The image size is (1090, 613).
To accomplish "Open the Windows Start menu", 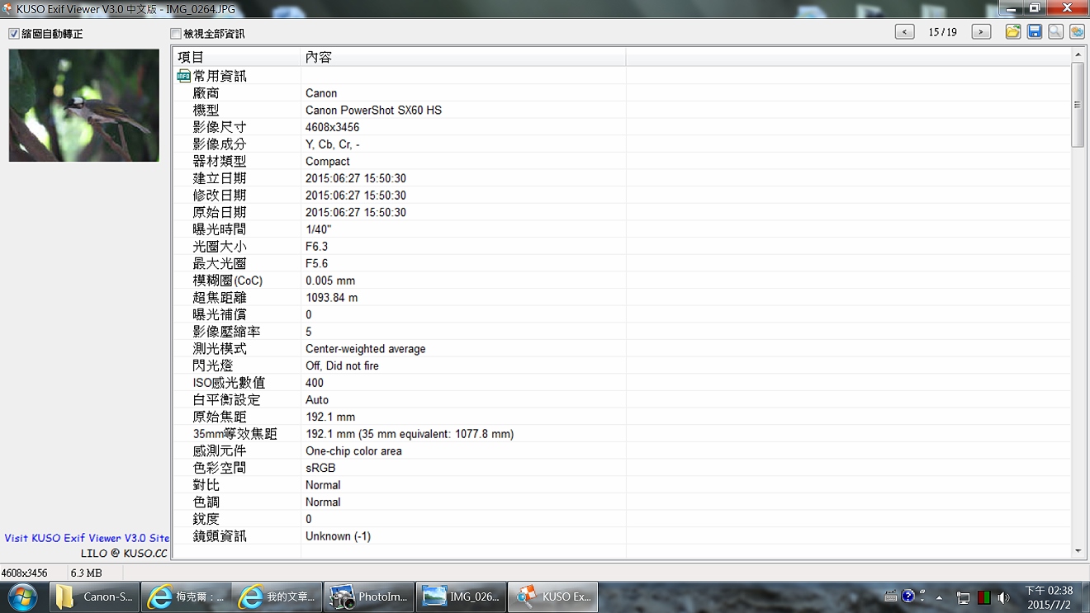I will pyautogui.click(x=22, y=596).
